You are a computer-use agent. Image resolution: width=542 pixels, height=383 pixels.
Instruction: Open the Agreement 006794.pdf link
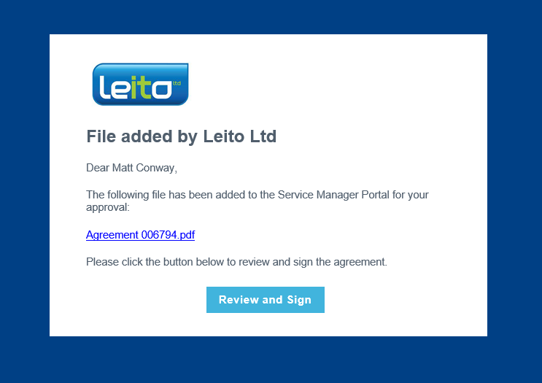click(x=140, y=235)
